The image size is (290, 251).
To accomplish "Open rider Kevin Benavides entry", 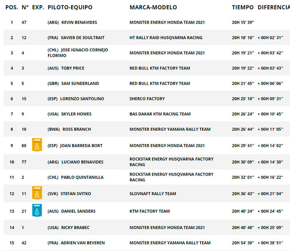I will click(x=79, y=22).
